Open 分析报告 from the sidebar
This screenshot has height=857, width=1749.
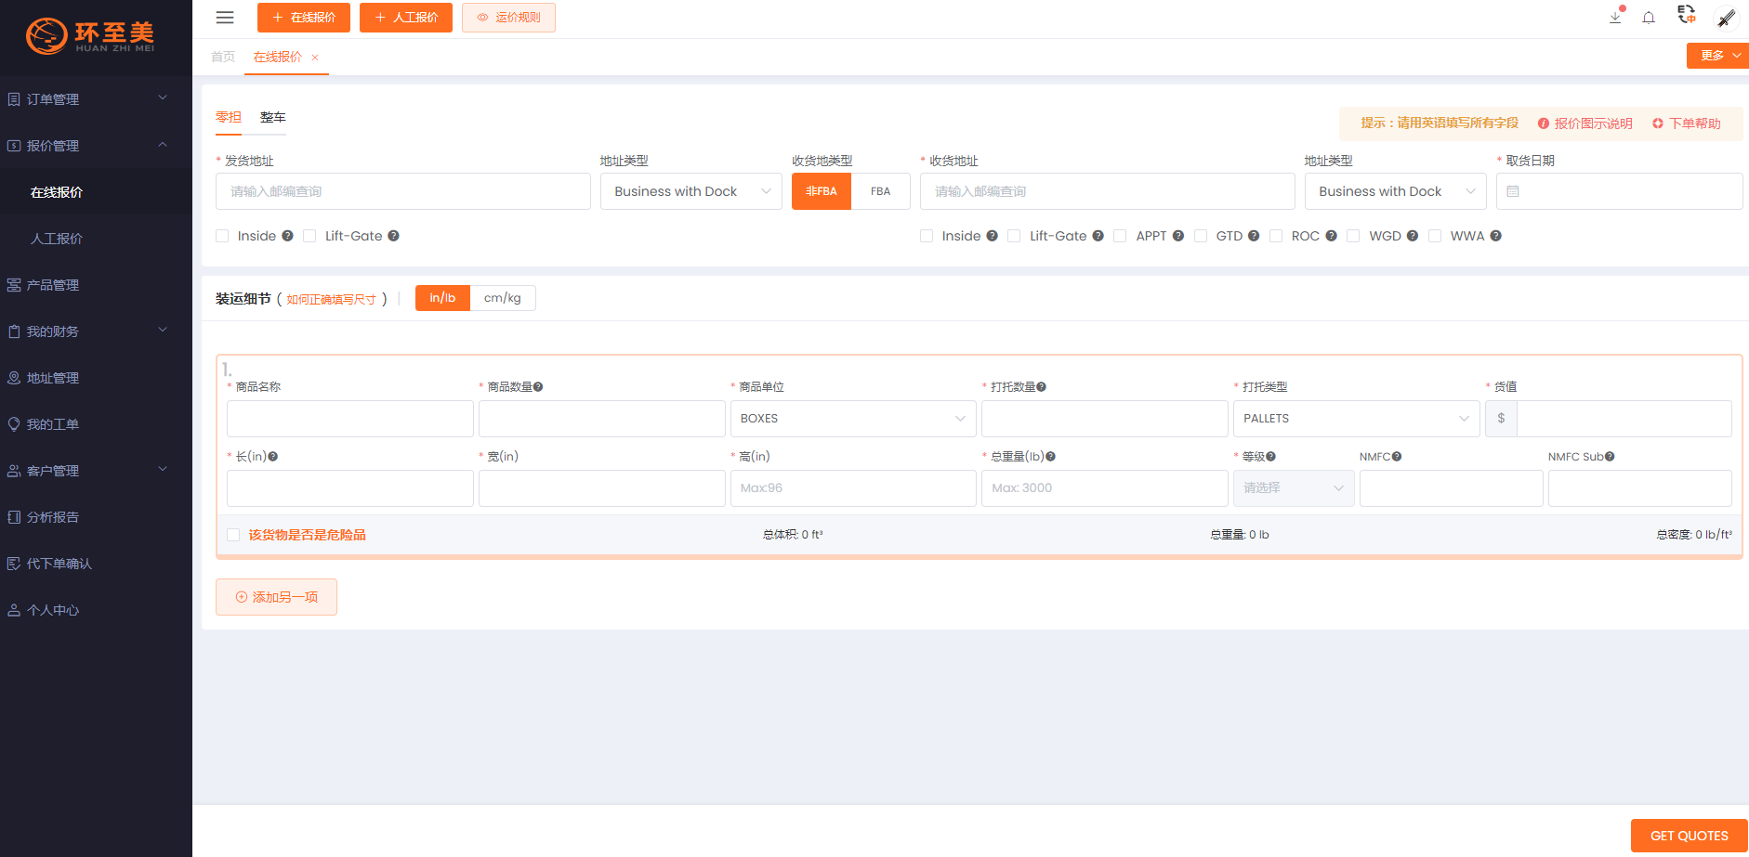point(54,516)
